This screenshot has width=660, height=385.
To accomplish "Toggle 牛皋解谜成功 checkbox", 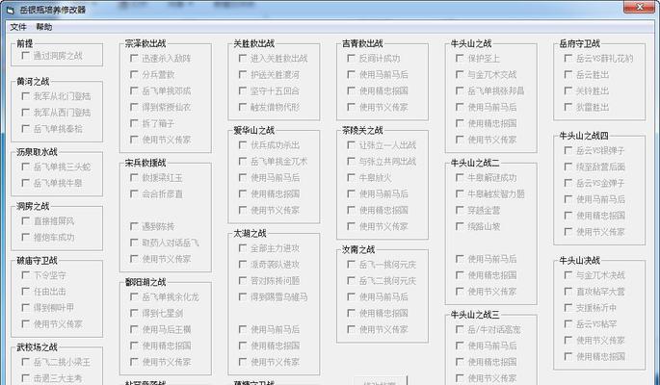I will coord(460,178).
